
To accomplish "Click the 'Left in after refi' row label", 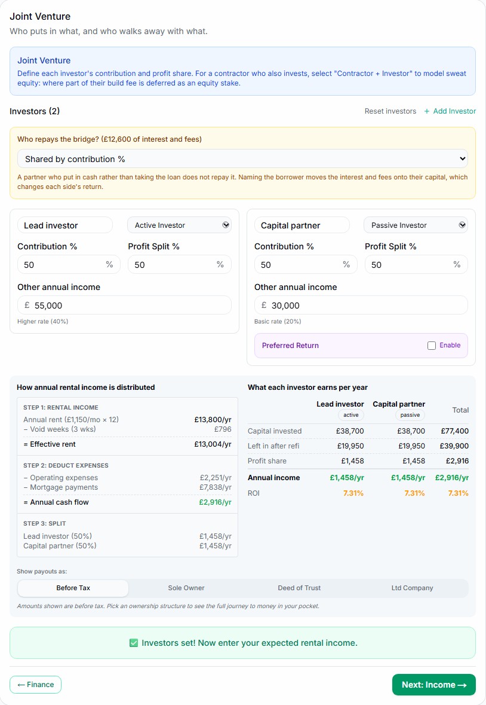I will pyautogui.click(x=273, y=446).
